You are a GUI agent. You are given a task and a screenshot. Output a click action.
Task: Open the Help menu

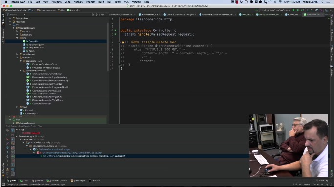coord(147,2)
